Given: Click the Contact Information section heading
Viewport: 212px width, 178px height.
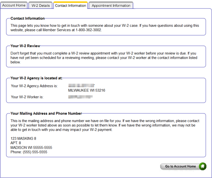Looking at the screenshot, I should coord(28,18).
